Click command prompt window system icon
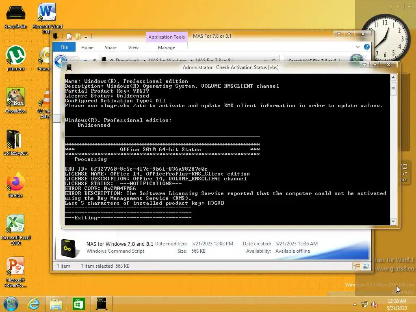 (69, 67)
